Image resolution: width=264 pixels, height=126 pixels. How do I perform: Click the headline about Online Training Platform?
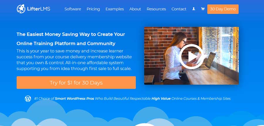click(66, 44)
